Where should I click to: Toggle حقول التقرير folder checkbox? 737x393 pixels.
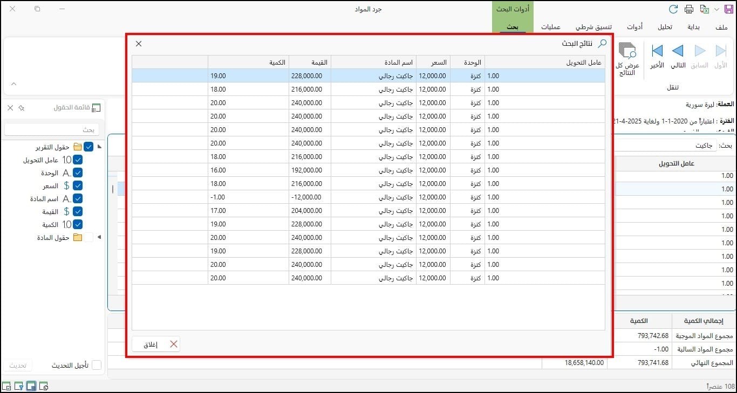click(x=88, y=147)
